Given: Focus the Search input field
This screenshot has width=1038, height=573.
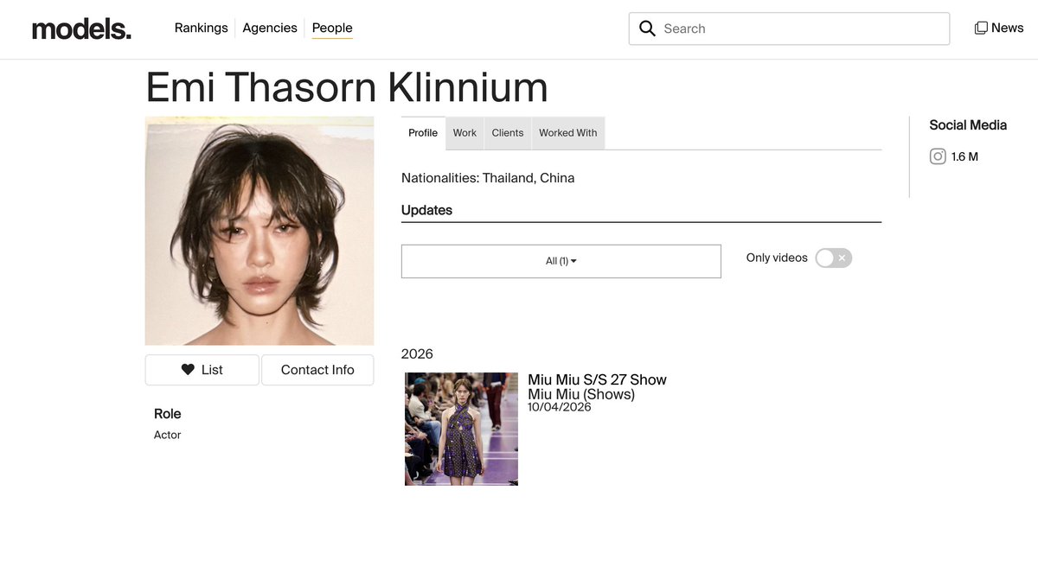Looking at the screenshot, I should click(x=789, y=29).
